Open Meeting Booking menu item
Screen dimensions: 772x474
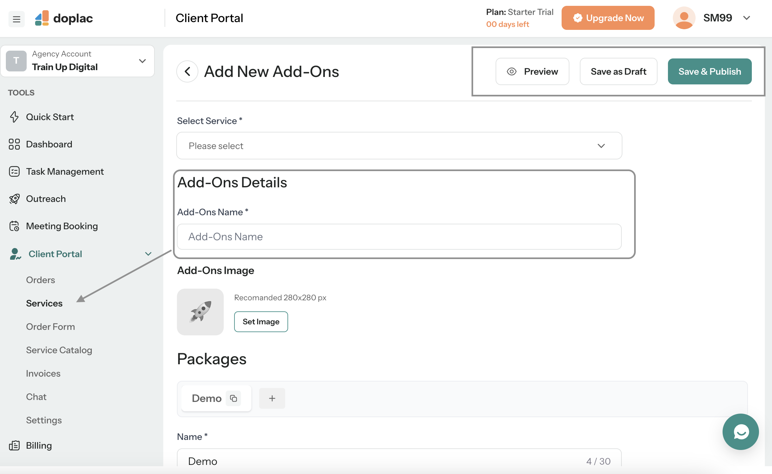[62, 226]
